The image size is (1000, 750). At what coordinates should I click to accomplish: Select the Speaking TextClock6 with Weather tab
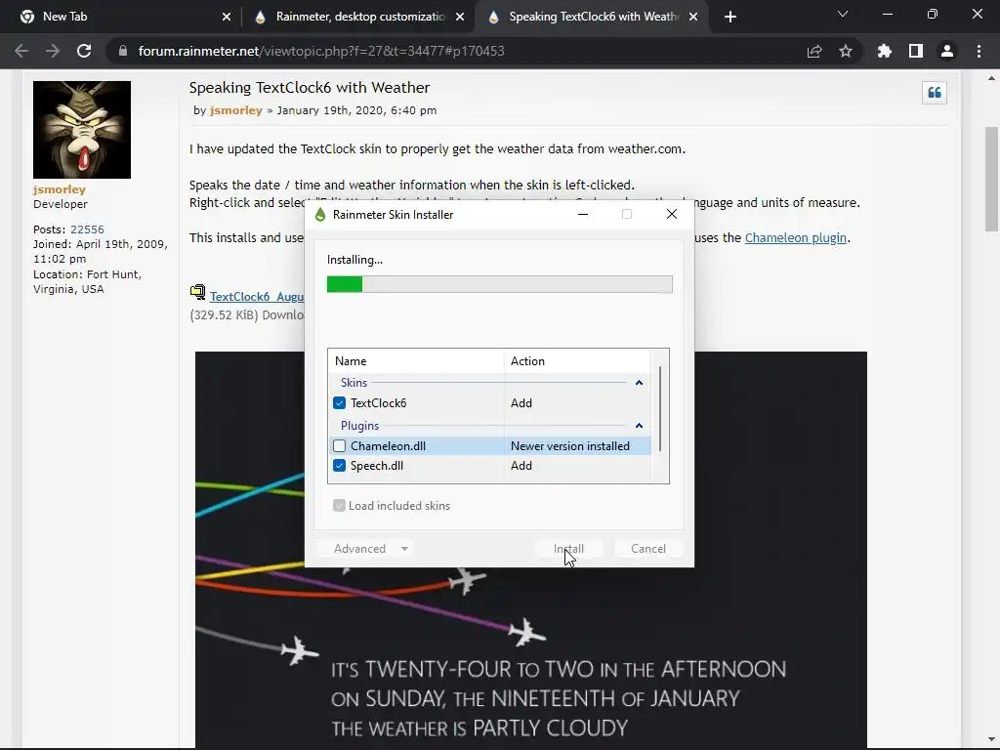pos(593,17)
